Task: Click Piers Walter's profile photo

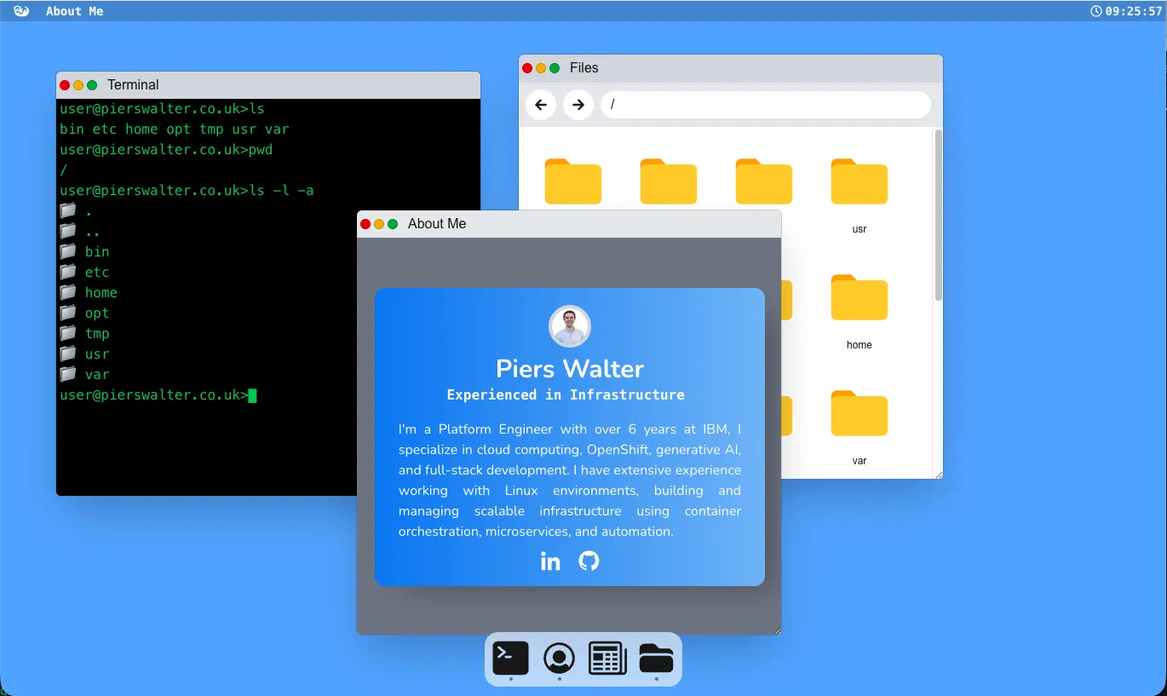Action: pyautogui.click(x=569, y=326)
